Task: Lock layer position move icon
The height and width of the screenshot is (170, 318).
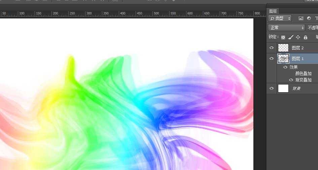Action: [x=298, y=37]
